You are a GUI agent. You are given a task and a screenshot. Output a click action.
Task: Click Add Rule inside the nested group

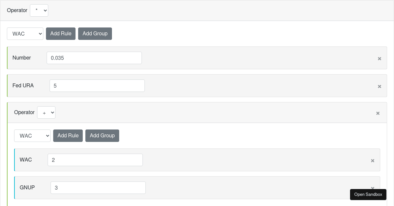click(68, 135)
